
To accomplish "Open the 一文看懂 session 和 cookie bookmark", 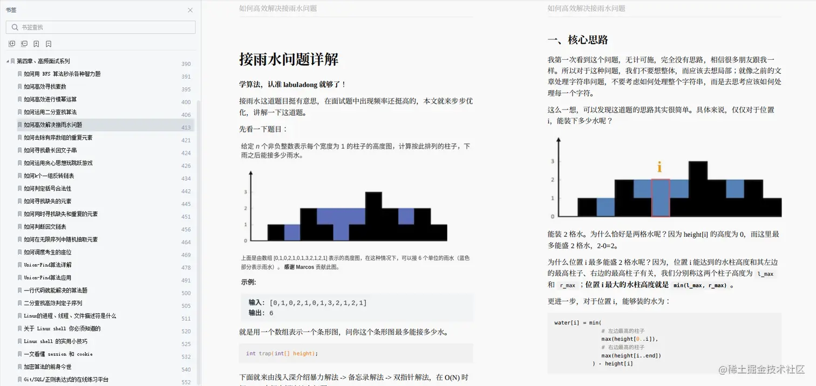I will 57,354.
